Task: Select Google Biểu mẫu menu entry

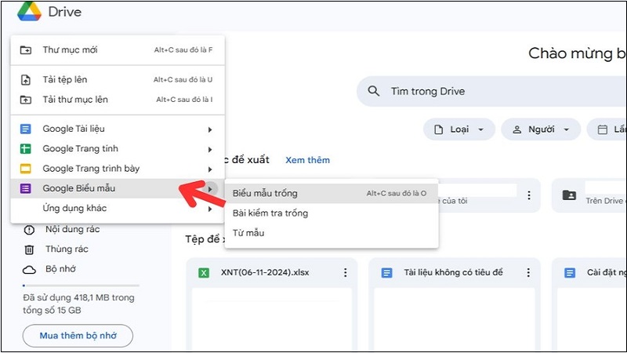Action: pos(118,188)
